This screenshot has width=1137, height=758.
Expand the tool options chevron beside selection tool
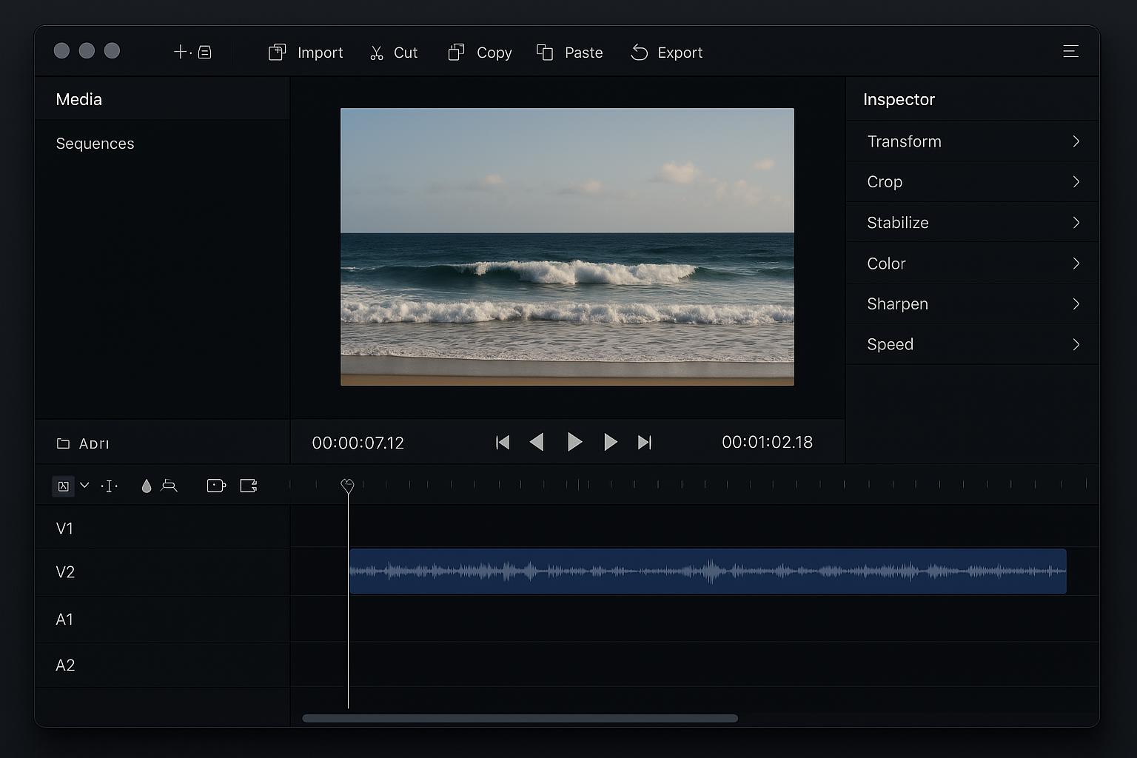coord(84,486)
